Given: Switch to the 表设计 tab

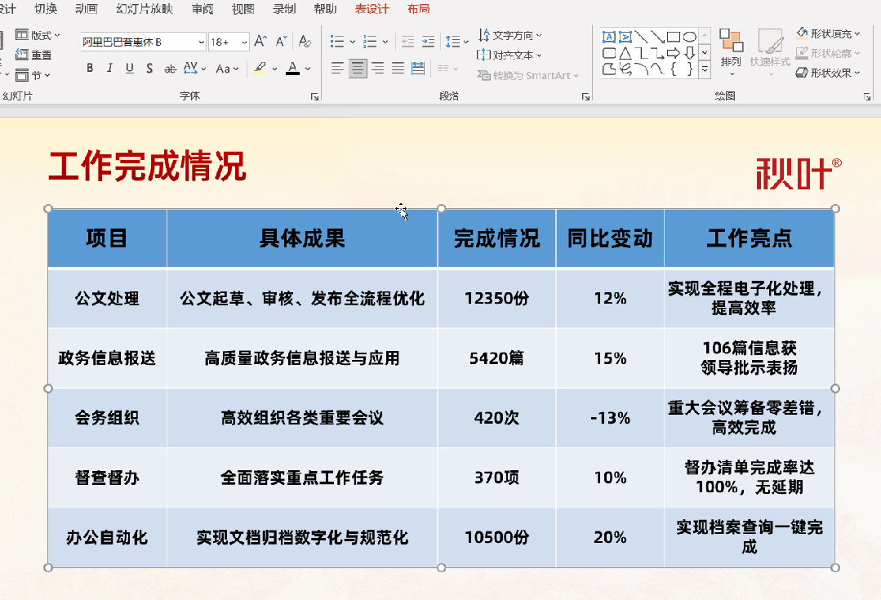Looking at the screenshot, I should click(372, 9).
